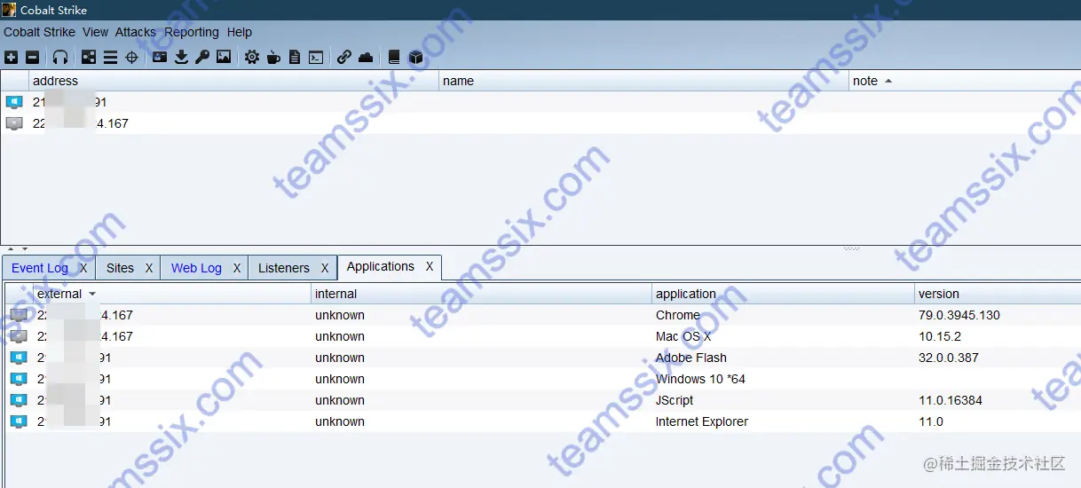
Task: Sort by the application column header
Action: click(784, 294)
